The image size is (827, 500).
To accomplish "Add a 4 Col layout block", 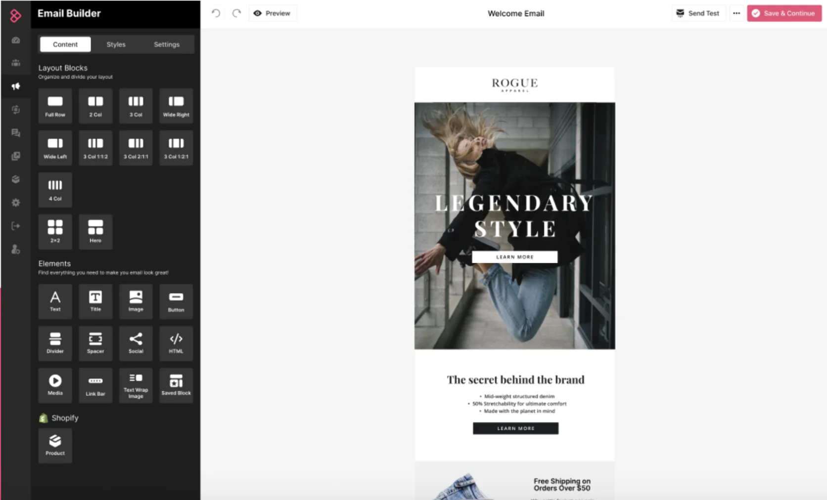I will coord(55,190).
